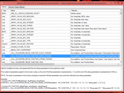Screen dimensions: 124x93
Task: Click the horizontal scroll right arrow
Action: tap(119, 64)
